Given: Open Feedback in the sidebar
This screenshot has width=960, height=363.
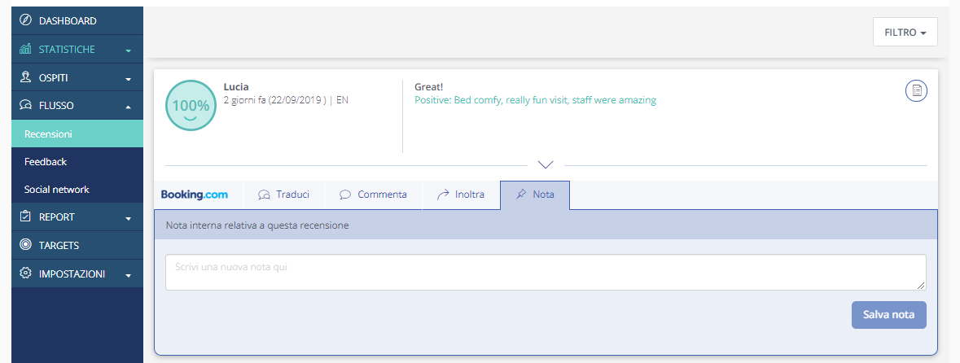Looking at the screenshot, I should click(77, 162).
